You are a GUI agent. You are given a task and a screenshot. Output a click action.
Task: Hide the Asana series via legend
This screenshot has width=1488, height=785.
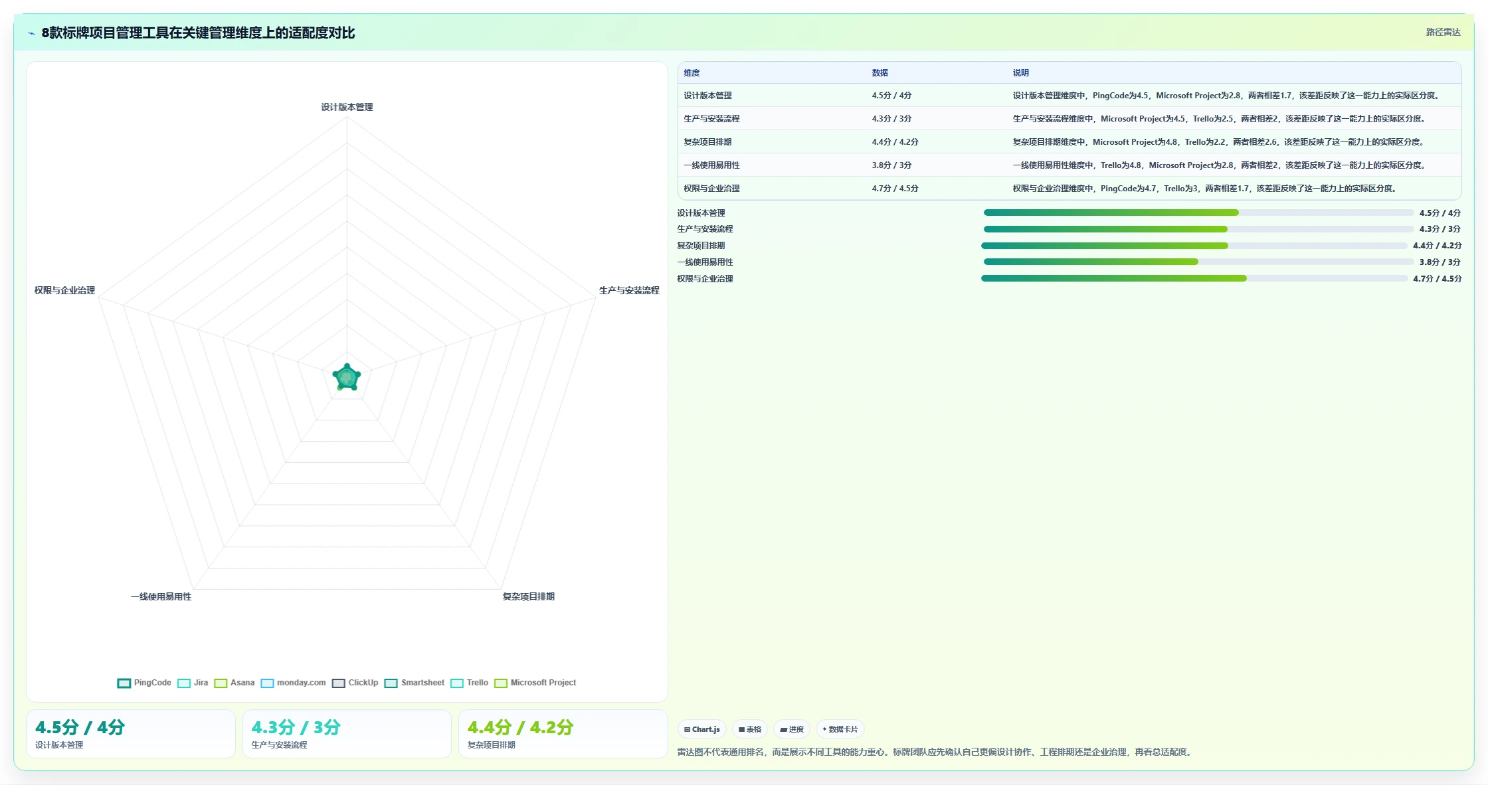point(234,683)
